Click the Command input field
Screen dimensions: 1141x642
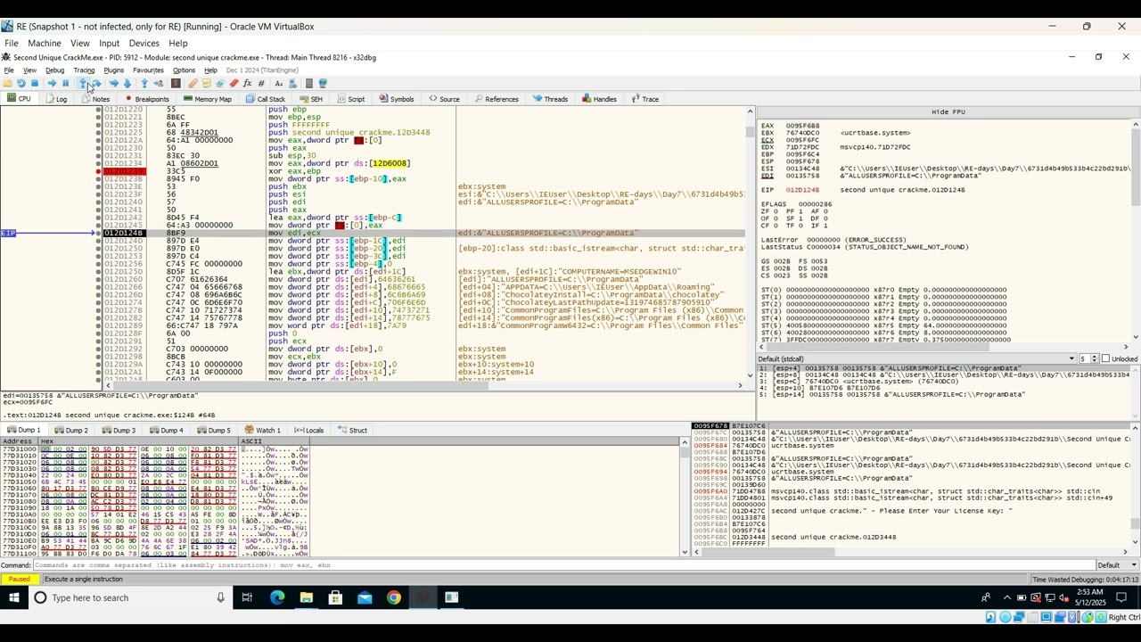563,565
